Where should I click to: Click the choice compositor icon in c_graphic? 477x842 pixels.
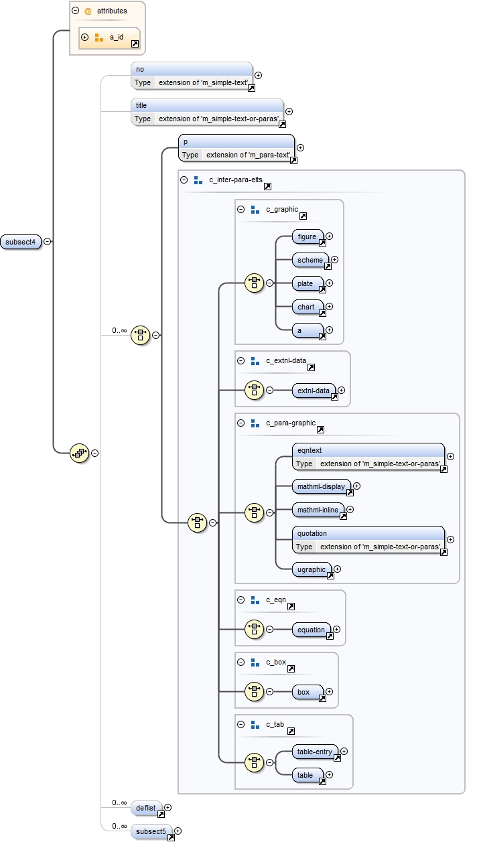coord(254,283)
